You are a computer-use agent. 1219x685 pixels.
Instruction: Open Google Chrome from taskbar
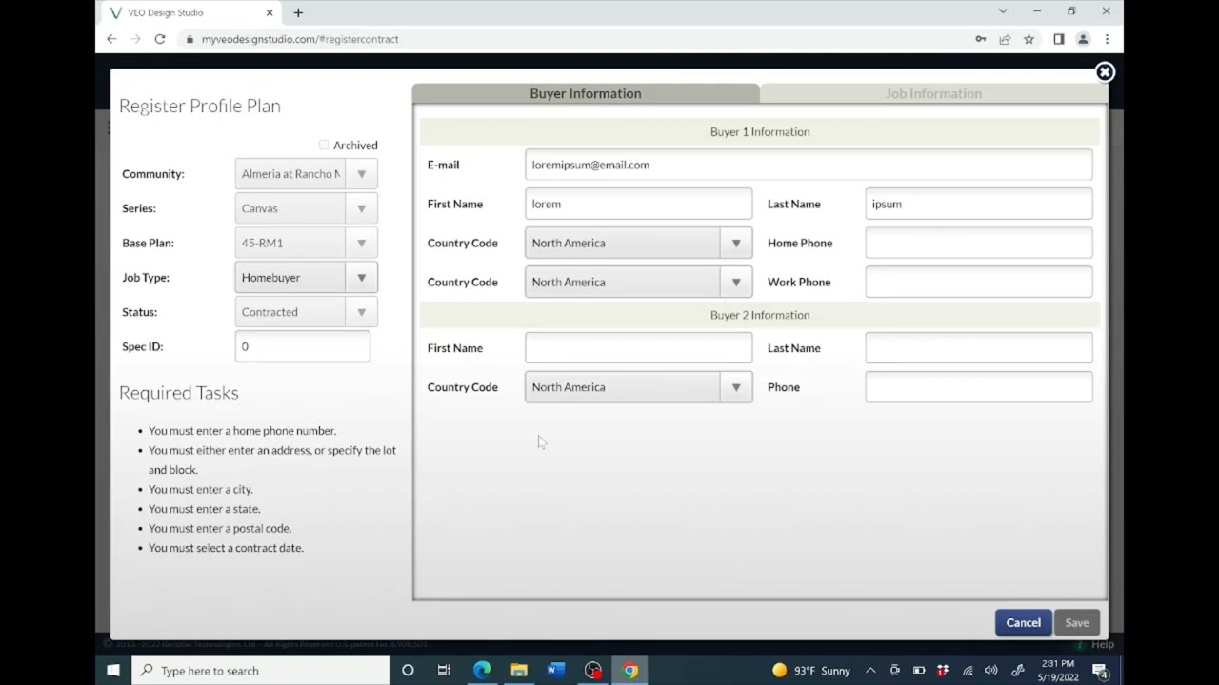click(x=629, y=670)
